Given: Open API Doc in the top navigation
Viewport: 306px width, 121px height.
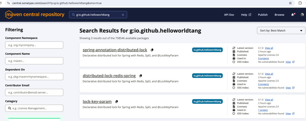Looking at the screenshot, I should [229, 15].
